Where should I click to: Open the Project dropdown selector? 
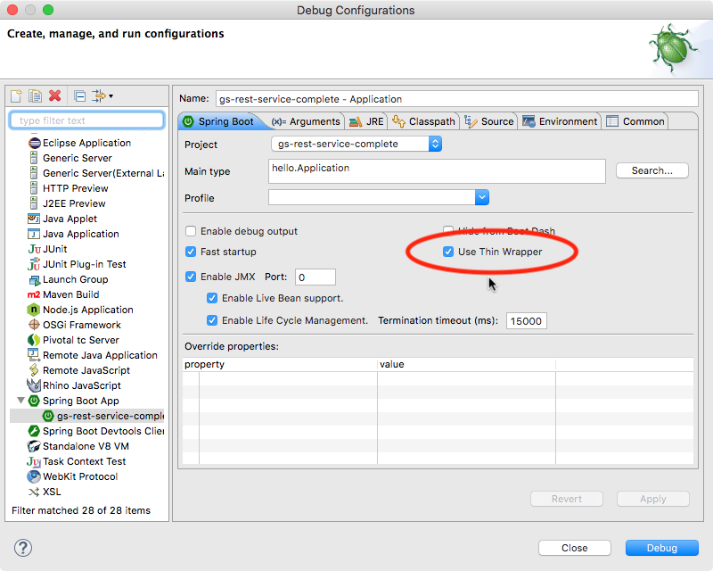[x=356, y=144]
